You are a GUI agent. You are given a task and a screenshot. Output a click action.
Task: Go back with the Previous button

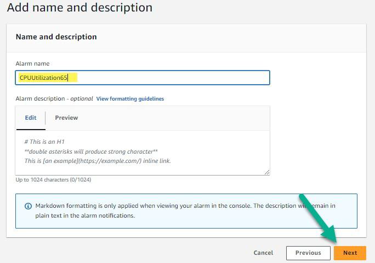pos(308,253)
